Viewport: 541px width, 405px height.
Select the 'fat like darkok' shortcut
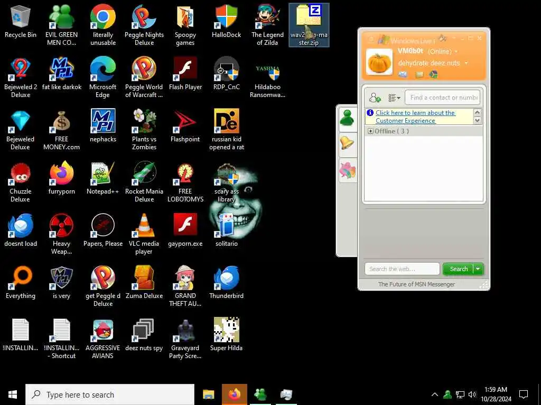click(62, 74)
